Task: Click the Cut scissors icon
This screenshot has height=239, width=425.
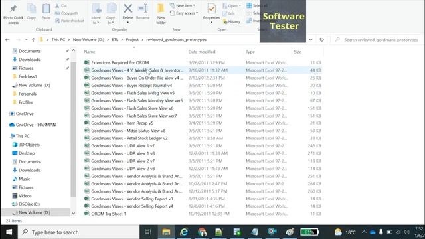Action: (x=58, y=5)
